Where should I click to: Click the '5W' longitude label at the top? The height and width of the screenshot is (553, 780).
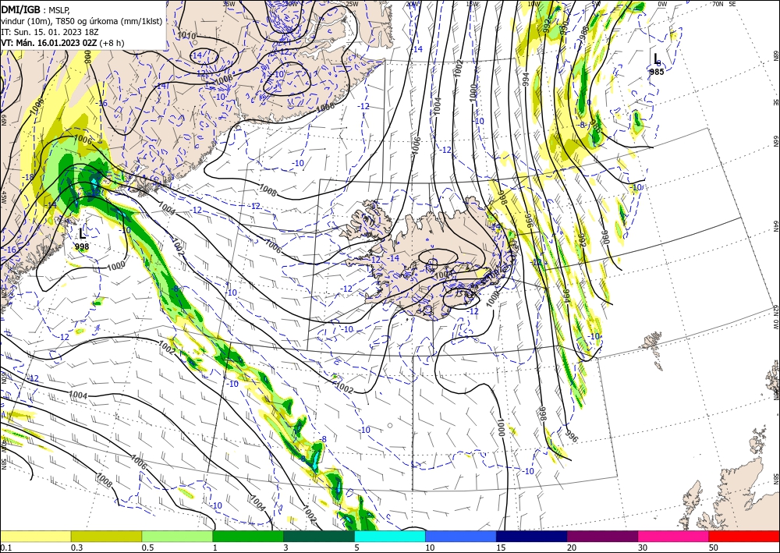click(x=596, y=4)
